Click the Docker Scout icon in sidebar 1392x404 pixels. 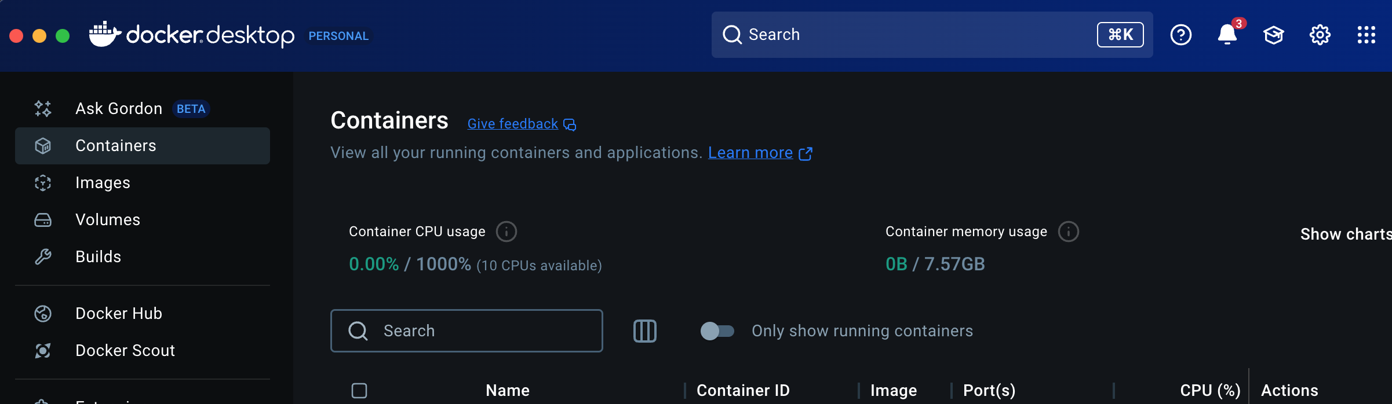coord(43,351)
